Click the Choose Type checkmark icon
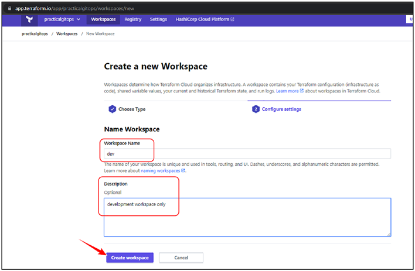 click(112, 109)
